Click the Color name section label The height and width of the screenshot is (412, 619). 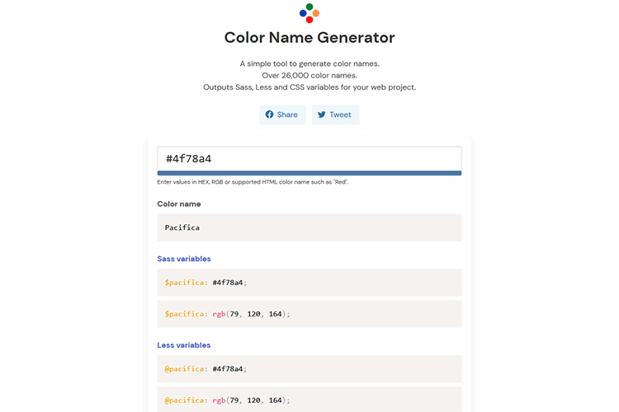coord(179,204)
